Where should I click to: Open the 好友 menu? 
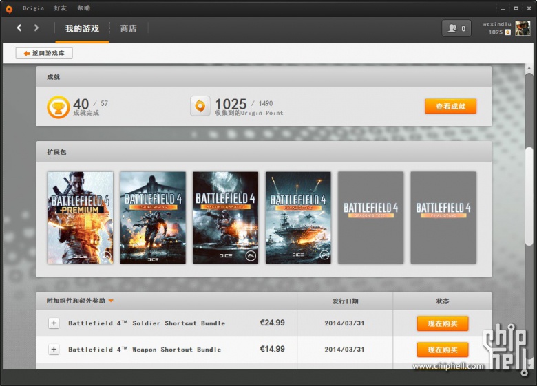point(61,8)
